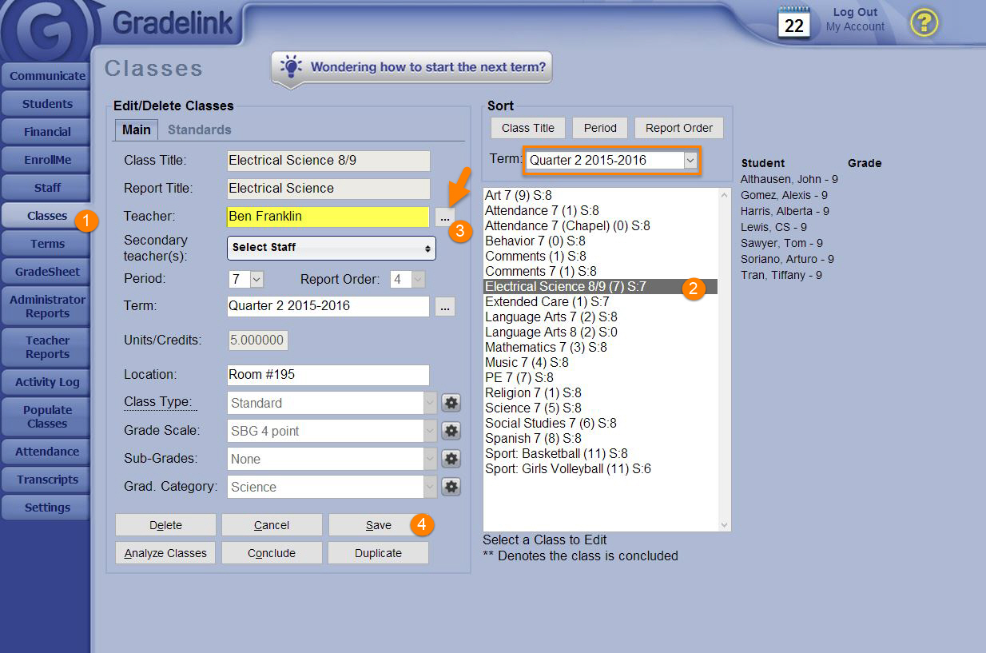Expand the Sort Term dropdown
The width and height of the screenshot is (986, 653).
click(x=613, y=160)
